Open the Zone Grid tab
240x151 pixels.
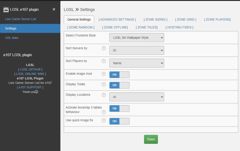click(186, 19)
